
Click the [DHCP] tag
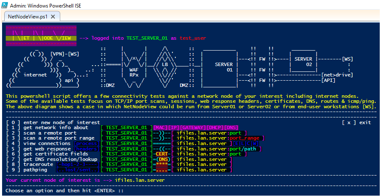click(215, 127)
